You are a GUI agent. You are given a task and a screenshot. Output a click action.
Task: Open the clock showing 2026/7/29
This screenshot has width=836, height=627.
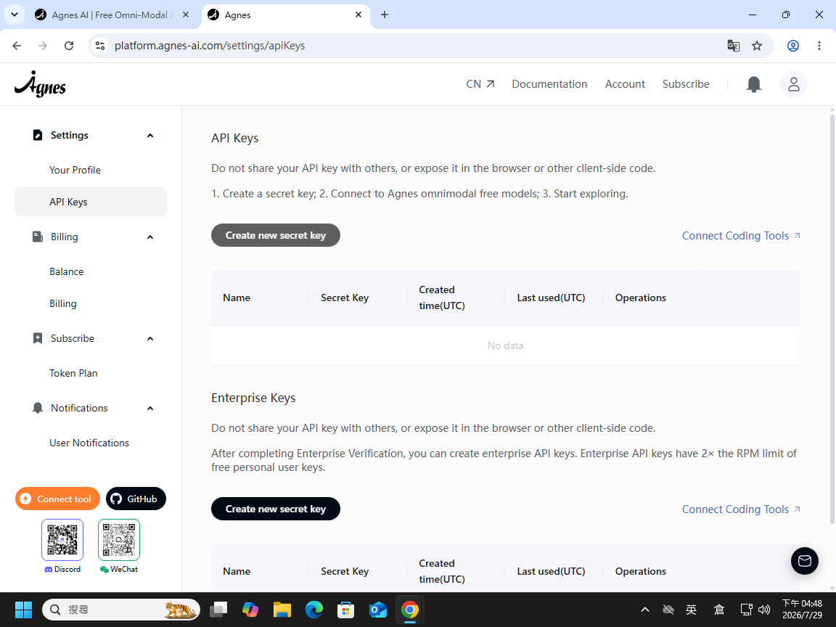point(802,610)
